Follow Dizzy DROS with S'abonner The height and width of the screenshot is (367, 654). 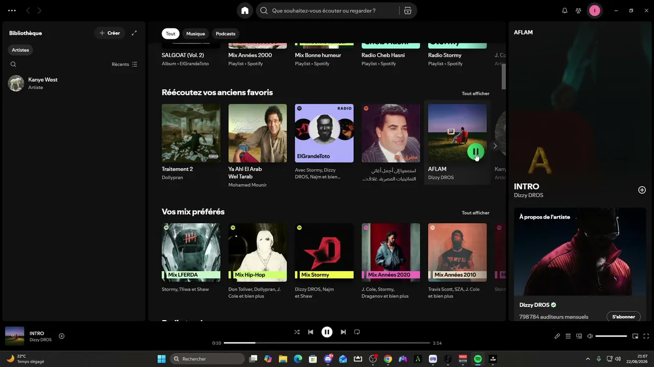click(x=623, y=317)
